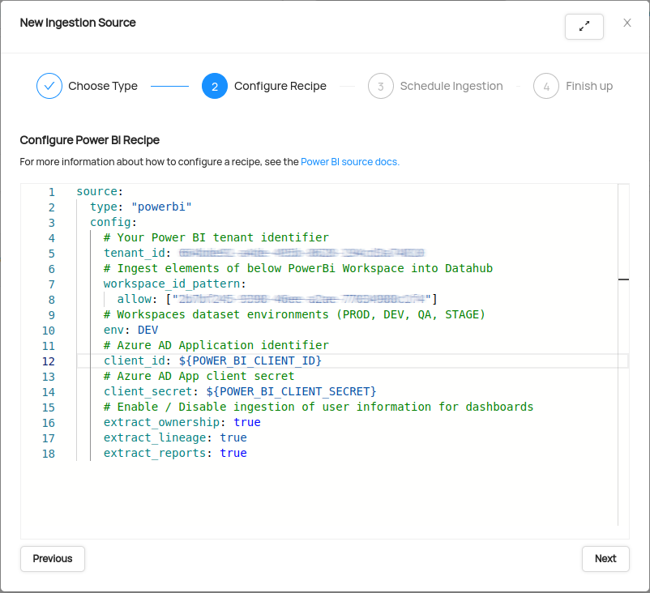Click the New Ingestion Source title

pos(78,23)
